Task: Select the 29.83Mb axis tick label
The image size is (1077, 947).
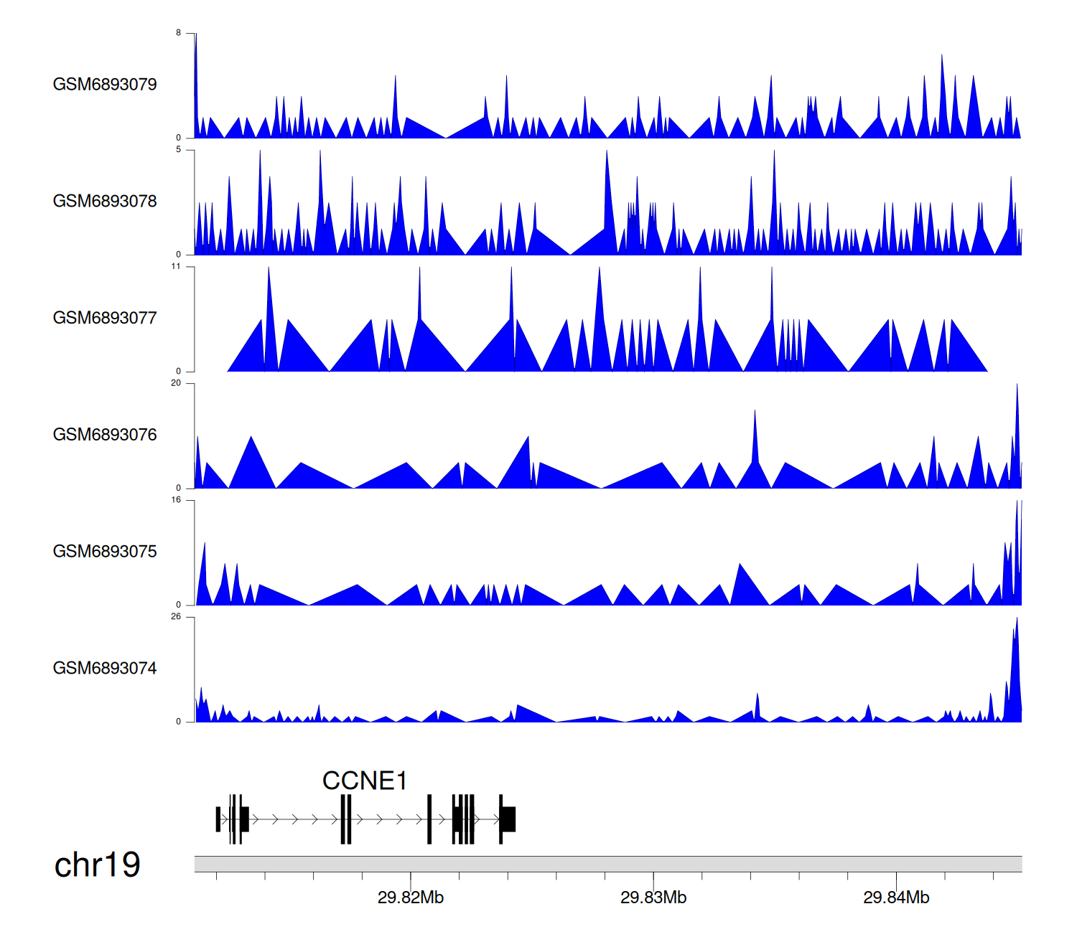Action: click(653, 897)
